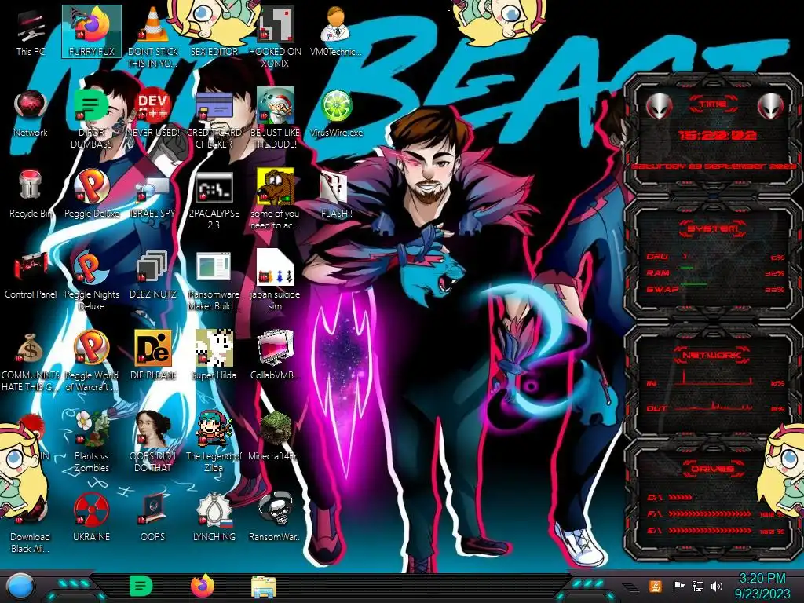Launch Peggle Nights Deluxe
This screenshot has width=804, height=603.
(92, 280)
